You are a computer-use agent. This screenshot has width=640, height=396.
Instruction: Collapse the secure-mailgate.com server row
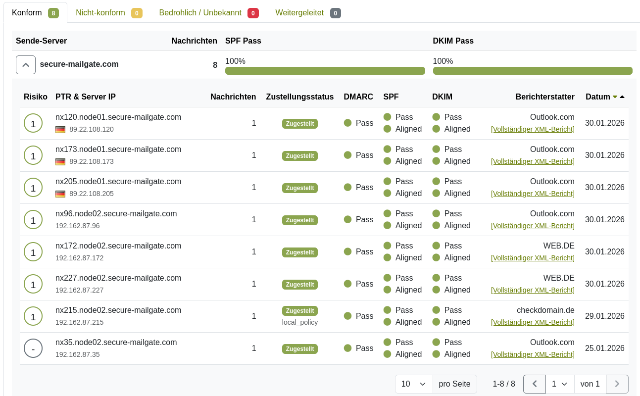(x=26, y=65)
